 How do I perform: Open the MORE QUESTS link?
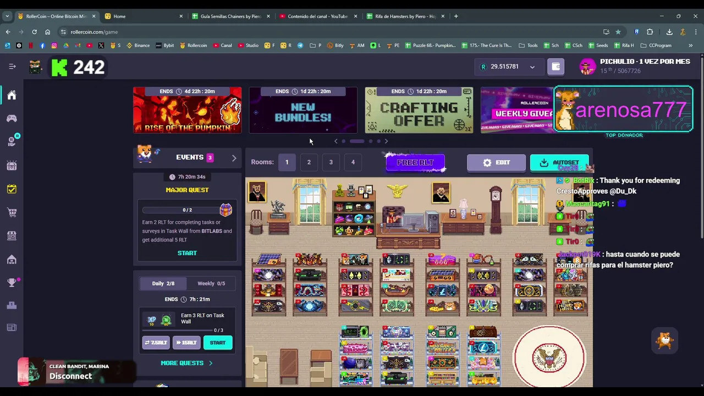pos(186,363)
